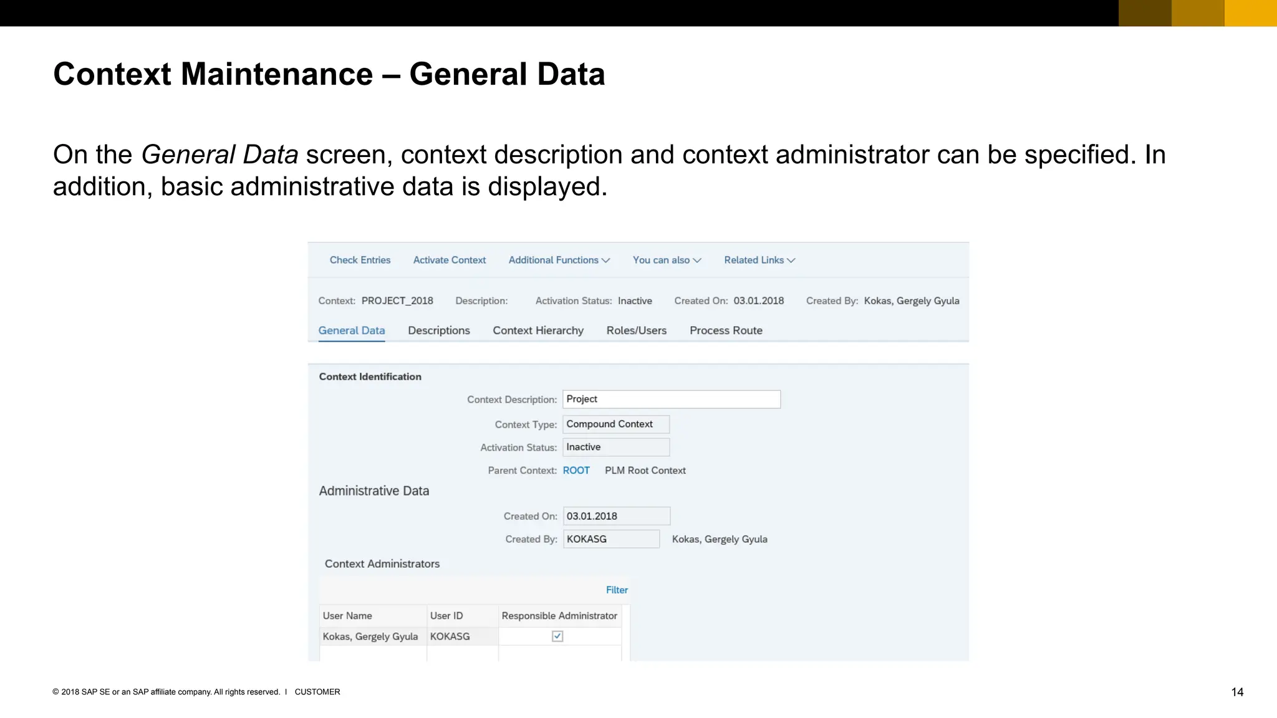The image size is (1277, 718).
Task: Select the KOKASG user ID cell
Action: pos(463,636)
